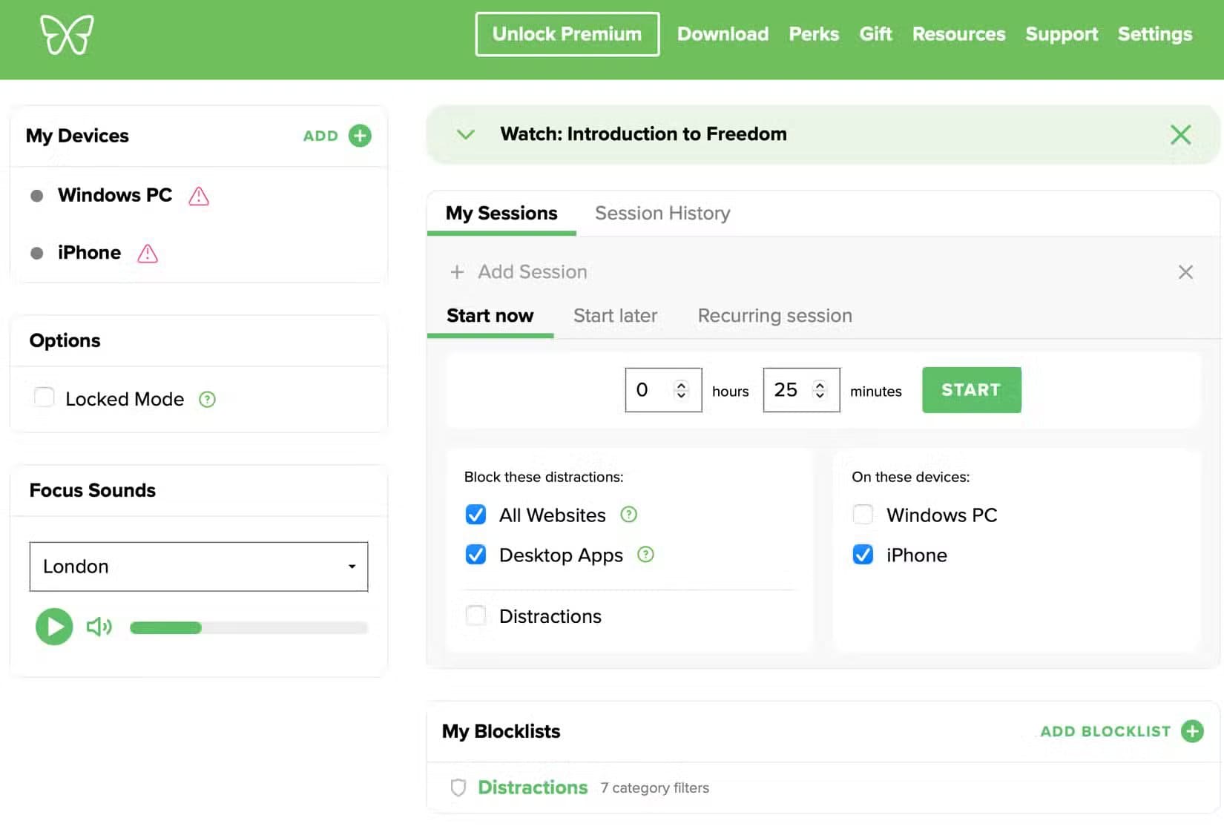Click the Freedom butterfly logo
1224x835 pixels.
click(x=67, y=35)
